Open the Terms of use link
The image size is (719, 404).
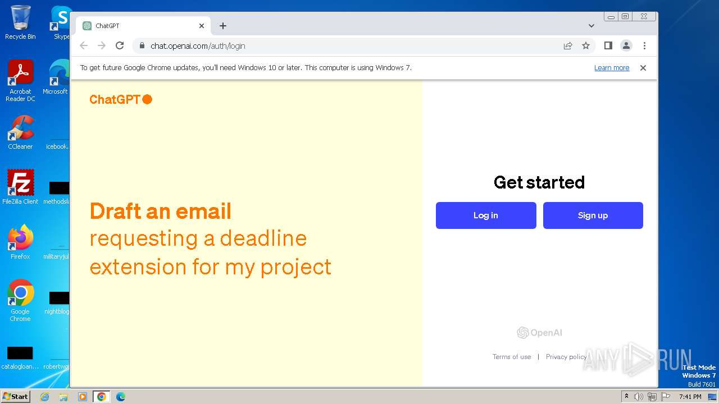click(x=512, y=357)
